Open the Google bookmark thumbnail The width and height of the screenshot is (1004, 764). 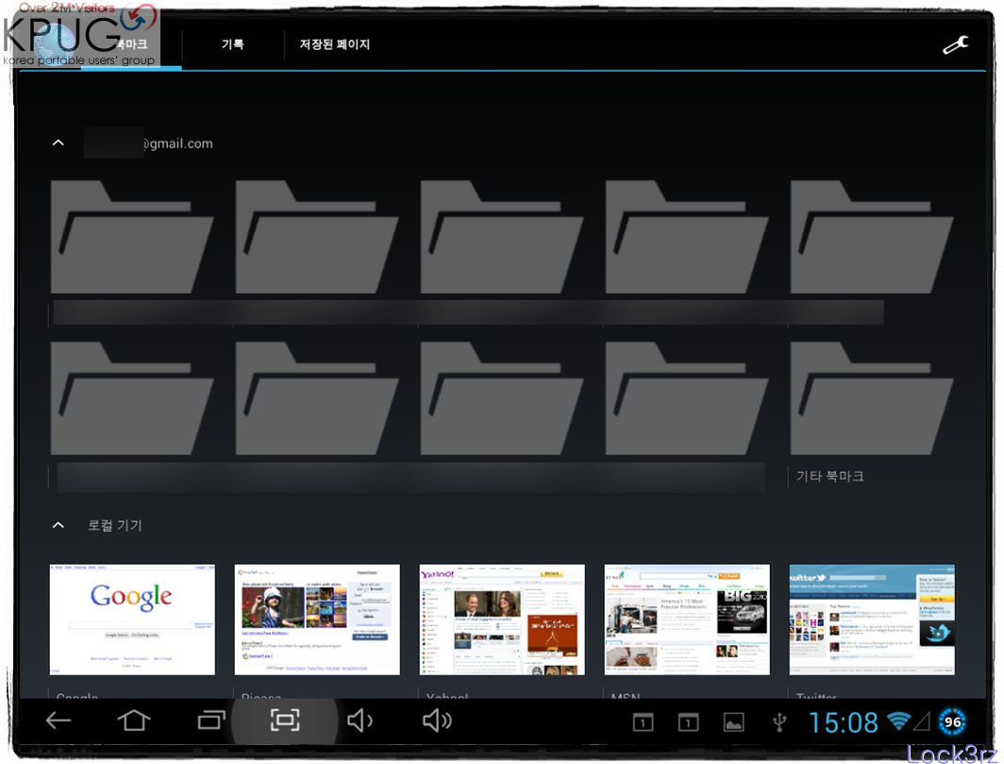pyautogui.click(x=132, y=620)
